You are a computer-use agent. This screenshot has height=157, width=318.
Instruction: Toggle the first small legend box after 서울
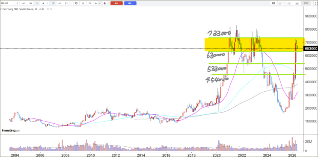pyautogui.click(x=48, y=9)
